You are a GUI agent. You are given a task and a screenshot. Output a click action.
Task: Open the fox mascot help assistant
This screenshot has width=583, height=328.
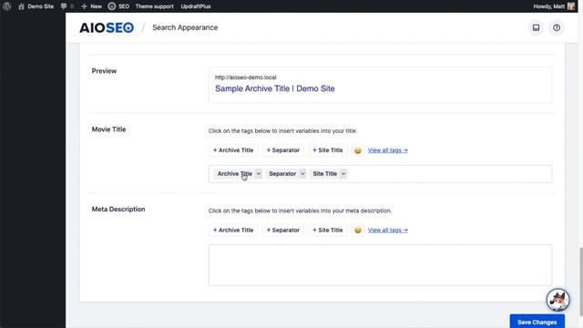tap(557, 300)
